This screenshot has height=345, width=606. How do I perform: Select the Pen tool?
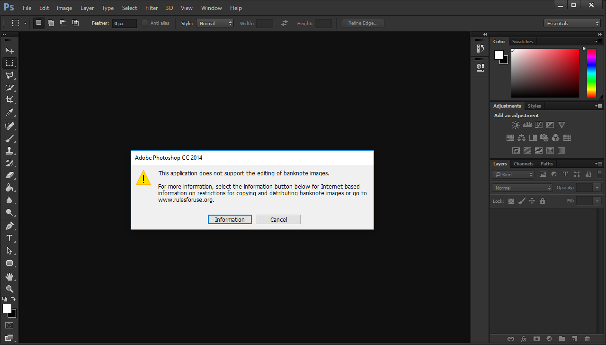9,226
